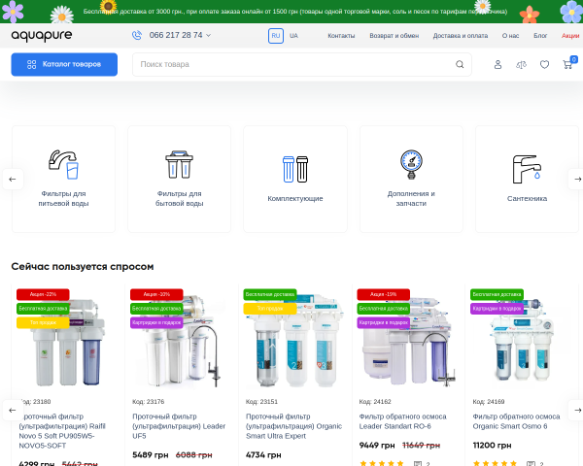This screenshot has width=583, height=466.
Task: Open the user account icon
Action: tap(497, 65)
